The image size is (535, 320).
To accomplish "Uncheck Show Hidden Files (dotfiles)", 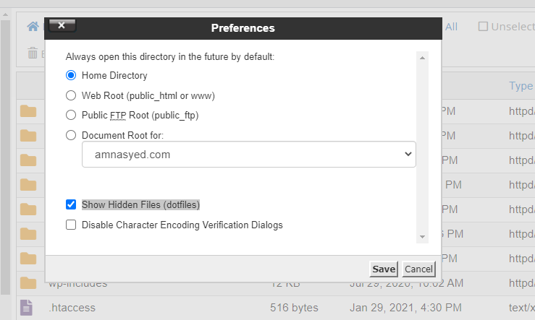I will [x=71, y=204].
